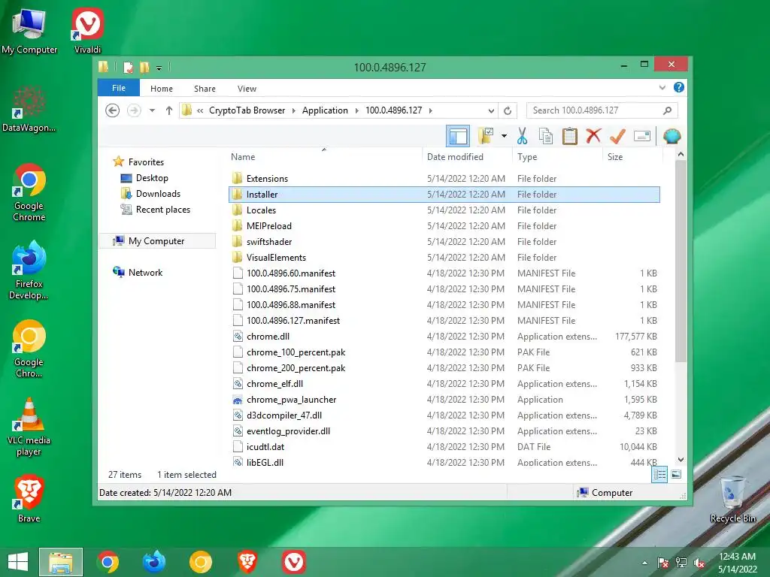The height and width of the screenshot is (577, 770).
Task: Select the Extensions folder
Action: (267, 179)
